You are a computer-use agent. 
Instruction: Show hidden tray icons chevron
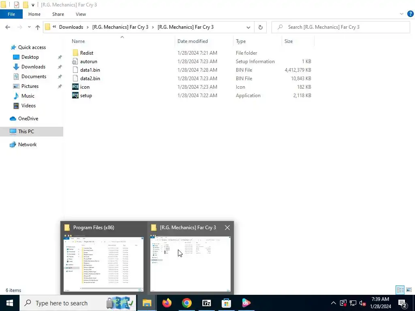(334, 303)
